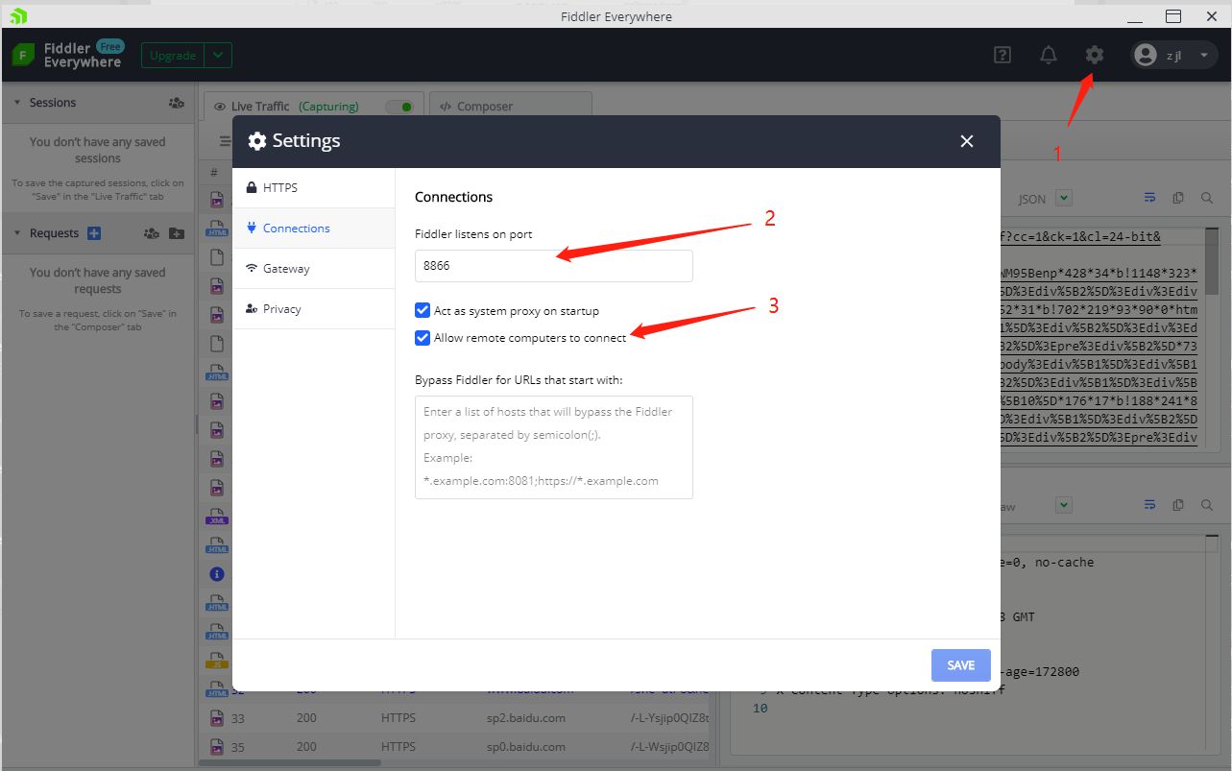Image resolution: width=1232 pixels, height=771 pixels.
Task: Click the image icon of session row 35
Action: point(217,747)
